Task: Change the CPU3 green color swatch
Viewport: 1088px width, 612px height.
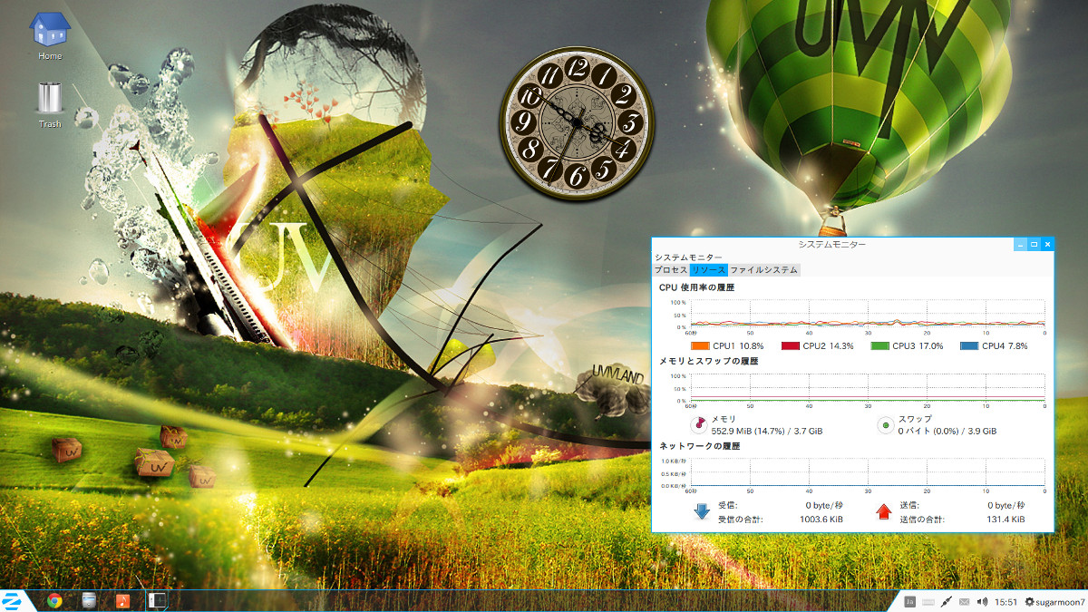Action: pyautogui.click(x=879, y=346)
